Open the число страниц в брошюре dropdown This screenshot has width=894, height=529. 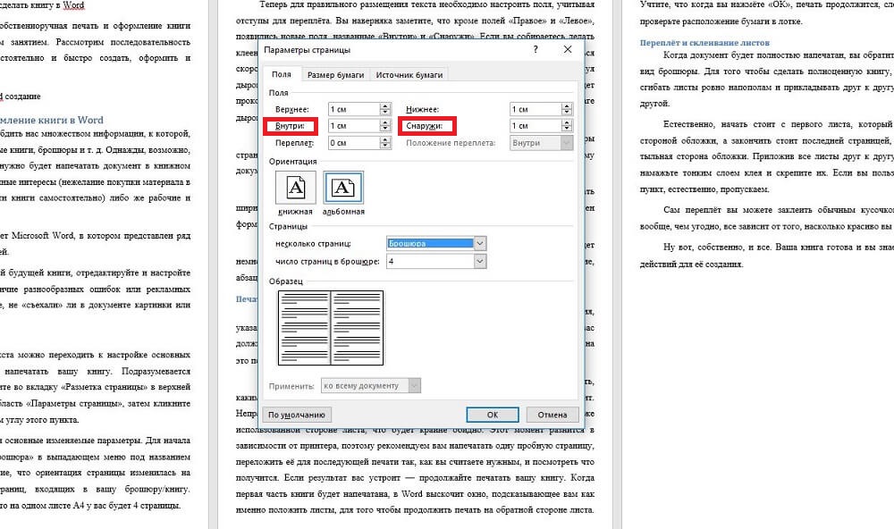coord(480,261)
